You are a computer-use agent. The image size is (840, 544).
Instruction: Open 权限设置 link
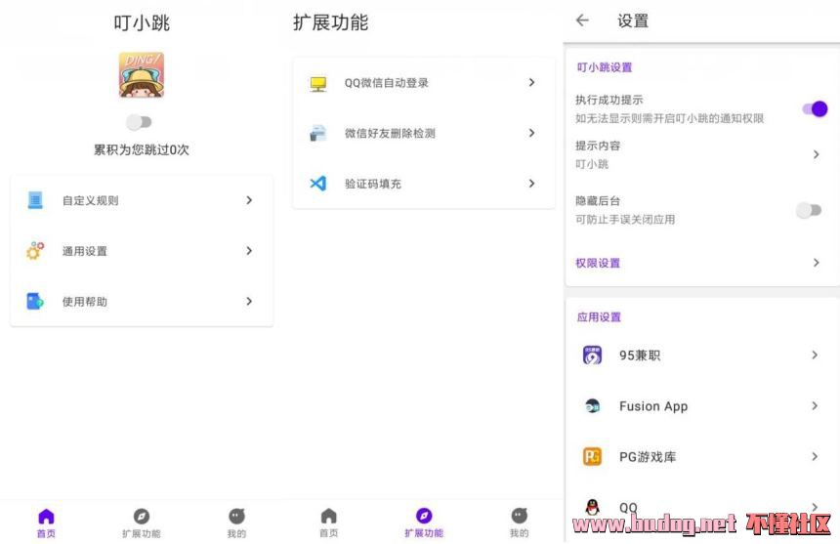598,263
